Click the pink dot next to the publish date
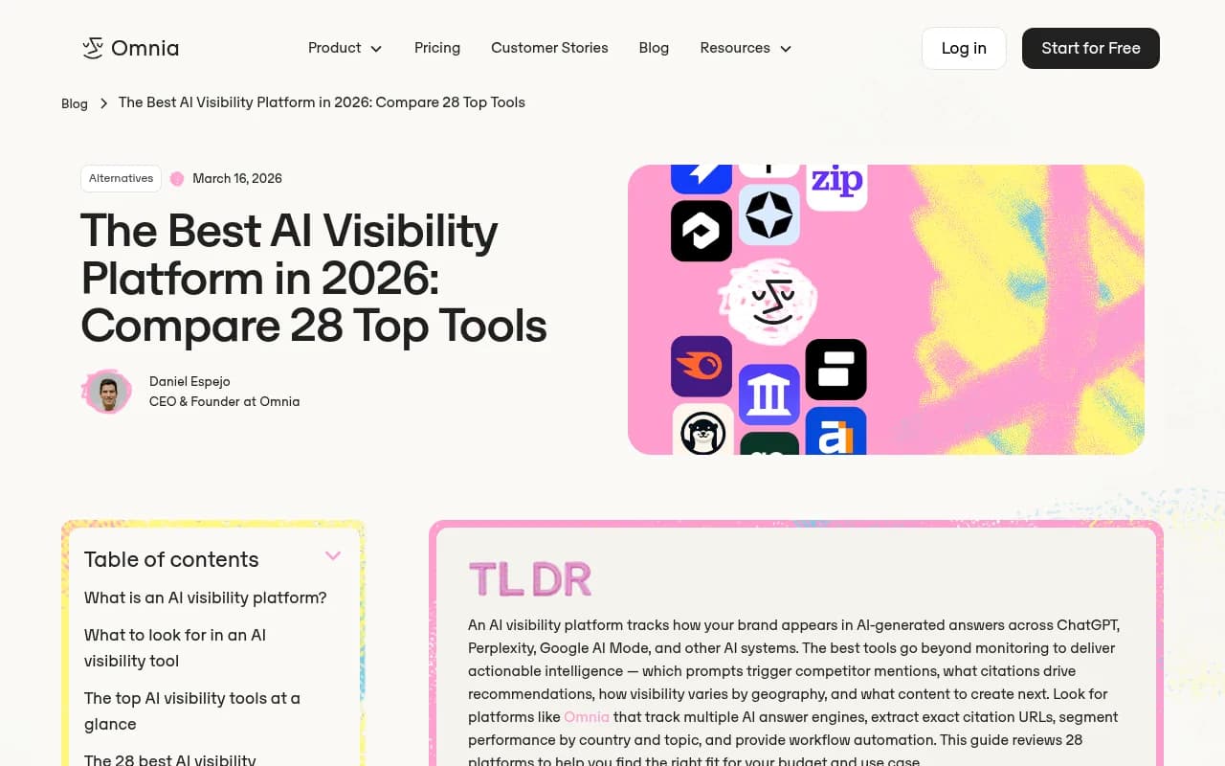 pyautogui.click(x=177, y=178)
